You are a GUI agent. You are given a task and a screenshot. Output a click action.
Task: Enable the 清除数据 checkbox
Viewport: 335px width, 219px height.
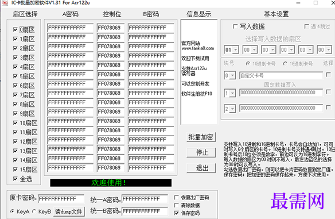click(177, 205)
